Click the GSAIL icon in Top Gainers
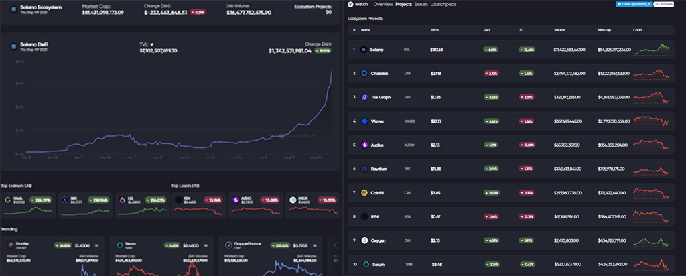Screen dimensions: 686x276 [x=7, y=200]
